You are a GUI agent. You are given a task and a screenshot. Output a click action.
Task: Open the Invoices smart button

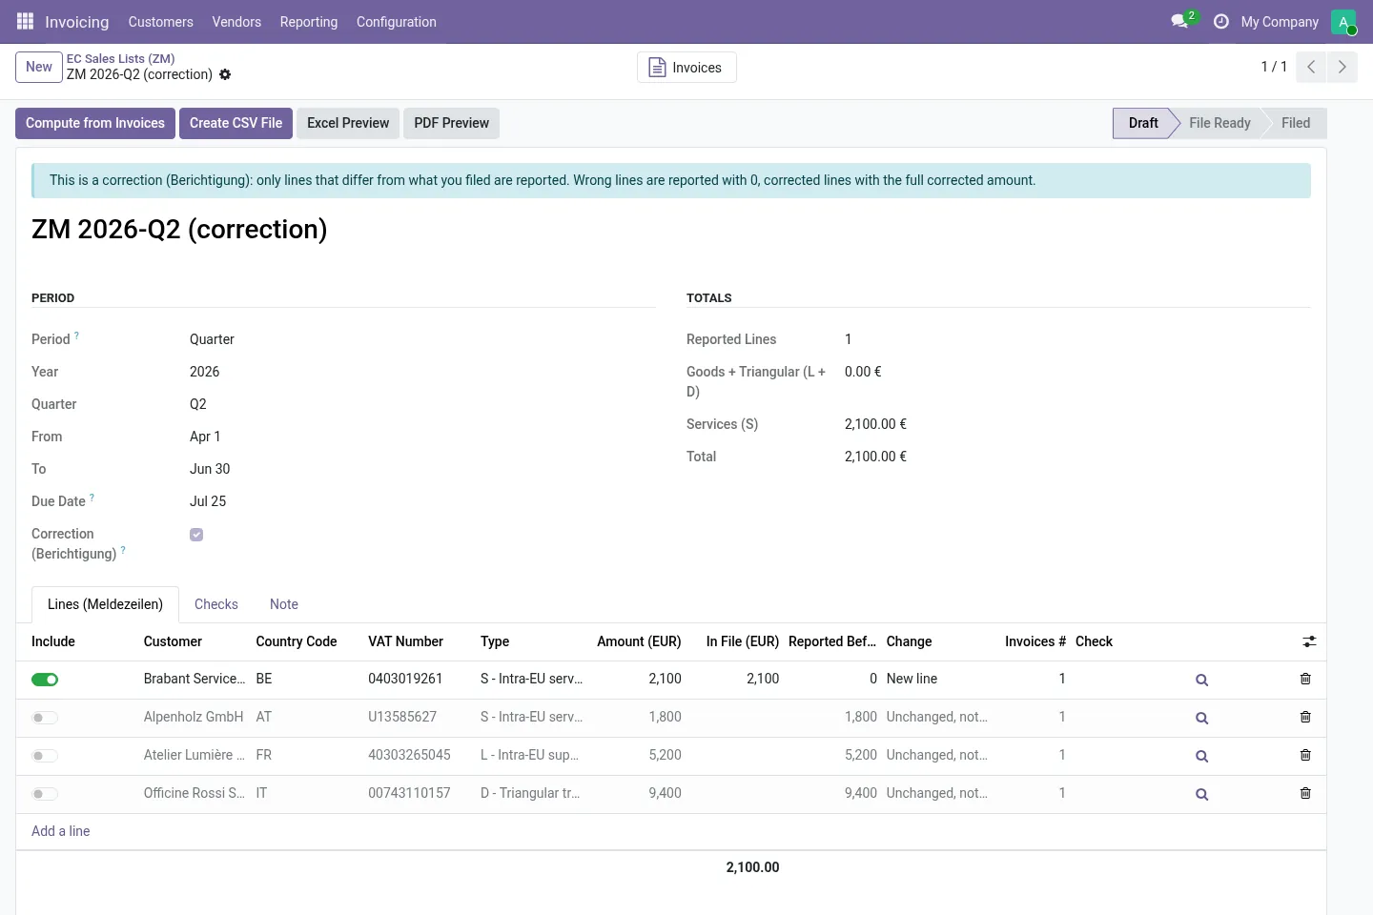click(686, 68)
